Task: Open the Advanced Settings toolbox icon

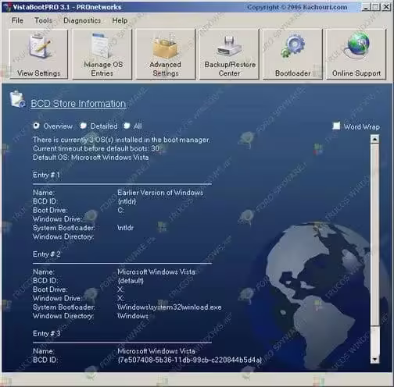Action: 166,46
